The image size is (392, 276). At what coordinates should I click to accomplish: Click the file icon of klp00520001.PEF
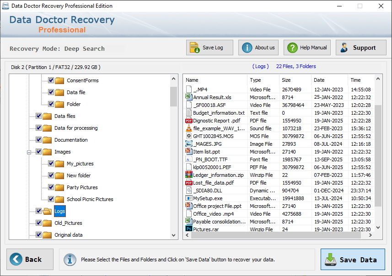[189, 167]
